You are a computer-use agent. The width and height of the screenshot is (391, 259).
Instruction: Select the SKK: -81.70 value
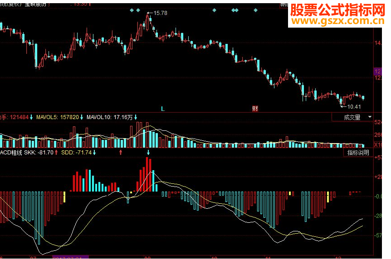[39, 153]
